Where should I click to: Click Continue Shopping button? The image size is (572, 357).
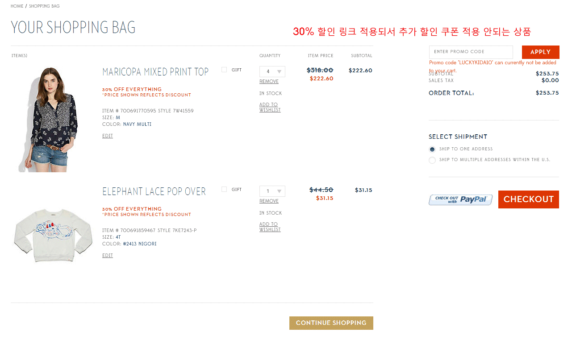(x=331, y=323)
